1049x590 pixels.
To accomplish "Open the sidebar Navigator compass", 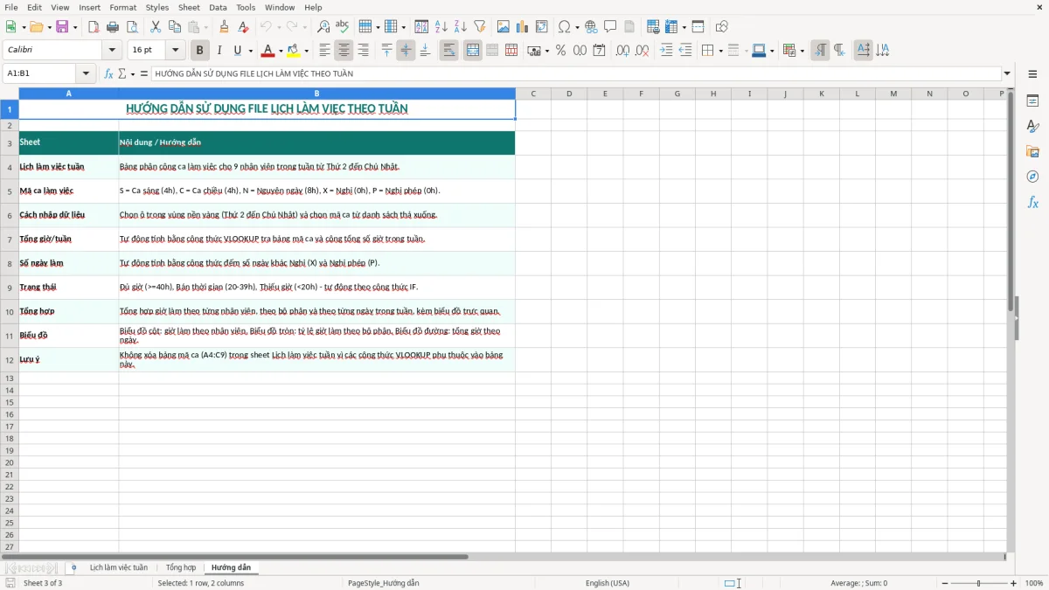I will [x=1032, y=177].
